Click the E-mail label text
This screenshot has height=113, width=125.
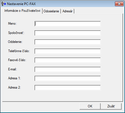[x=12, y=69]
